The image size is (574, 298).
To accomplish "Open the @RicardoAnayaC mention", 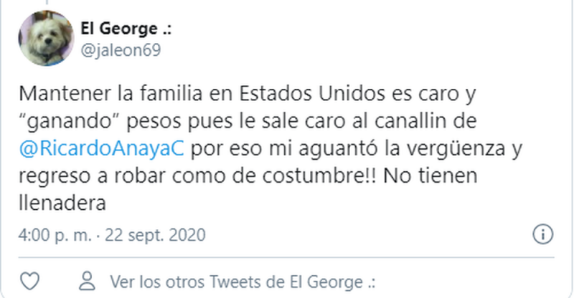I will point(101,149).
